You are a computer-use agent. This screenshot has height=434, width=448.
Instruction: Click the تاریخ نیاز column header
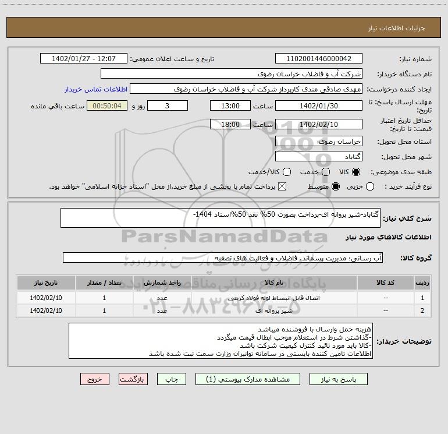pyautogui.click(x=46, y=283)
